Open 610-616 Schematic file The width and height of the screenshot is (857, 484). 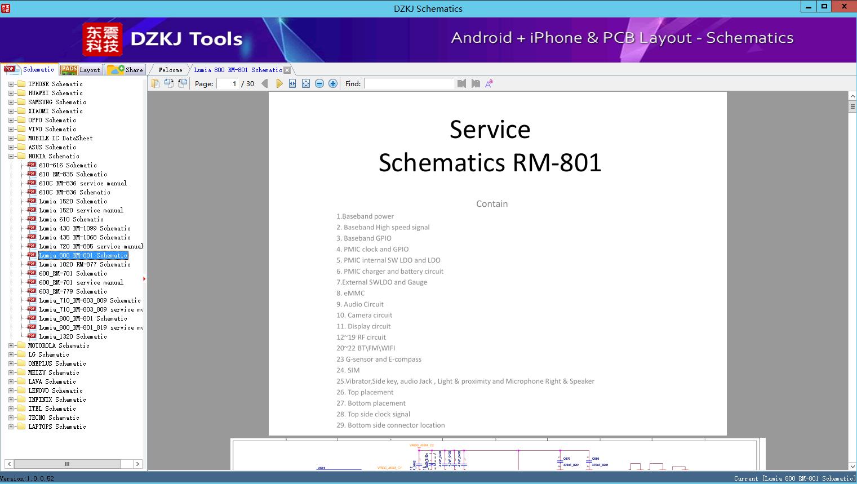pyautogui.click(x=68, y=165)
